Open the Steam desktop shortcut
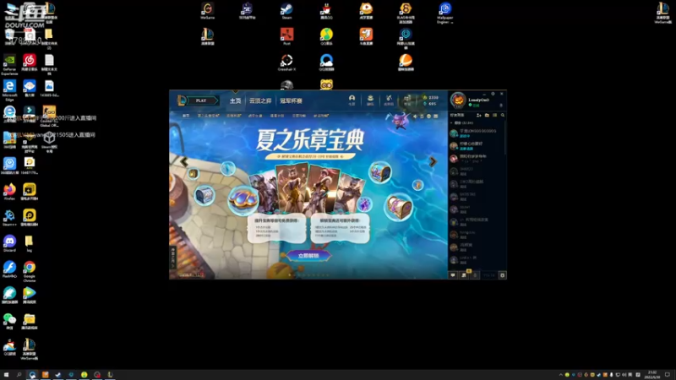Viewport: 676px width, 380px height. point(286,11)
